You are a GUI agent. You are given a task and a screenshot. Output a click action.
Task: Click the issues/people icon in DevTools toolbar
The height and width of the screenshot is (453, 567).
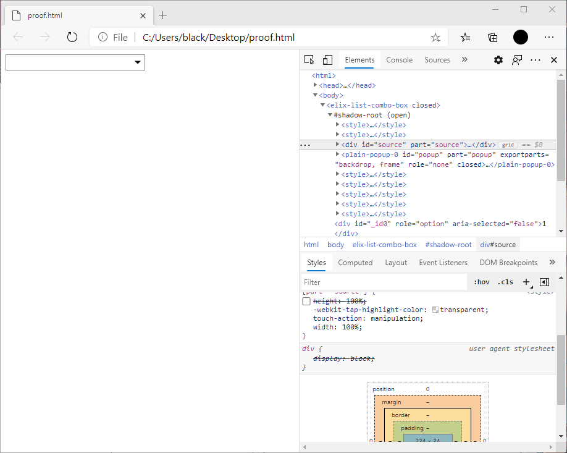point(517,59)
